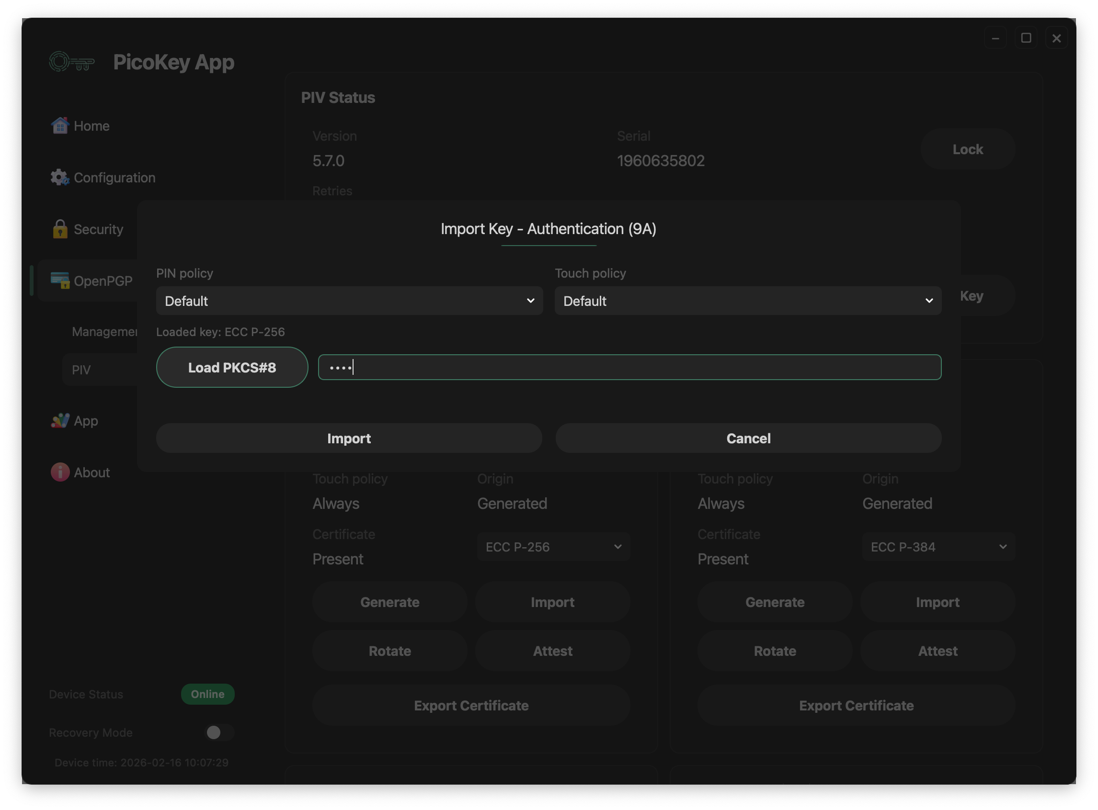Cancel the key import dialog
The height and width of the screenshot is (810, 1098).
click(x=748, y=438)
